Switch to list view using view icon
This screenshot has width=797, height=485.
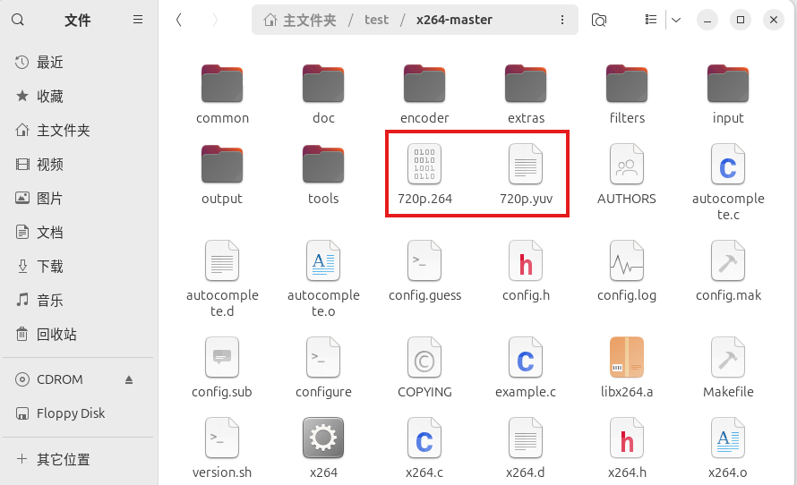pyautogui.click(x=651, y=20)
